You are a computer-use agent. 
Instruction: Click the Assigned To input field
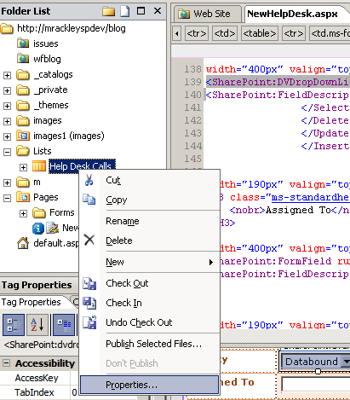[316, 385]
